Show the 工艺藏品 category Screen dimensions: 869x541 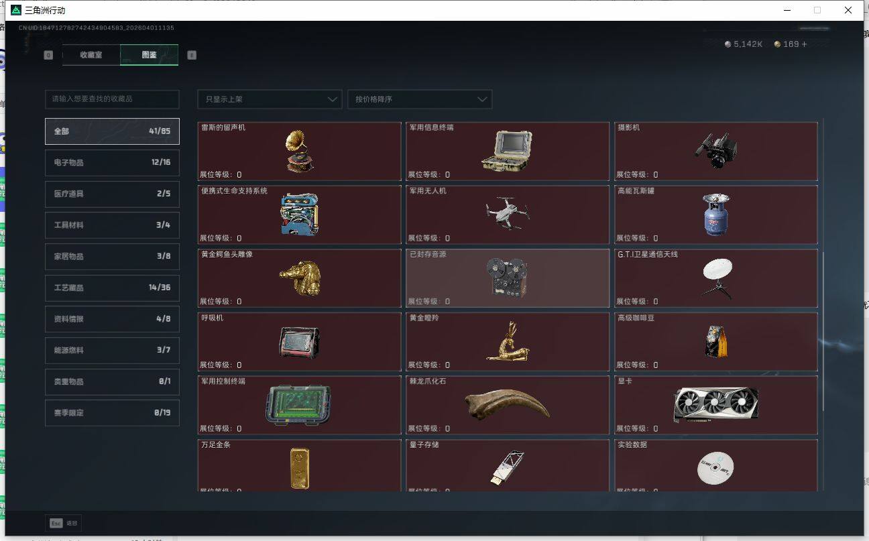tap(112, 288)
